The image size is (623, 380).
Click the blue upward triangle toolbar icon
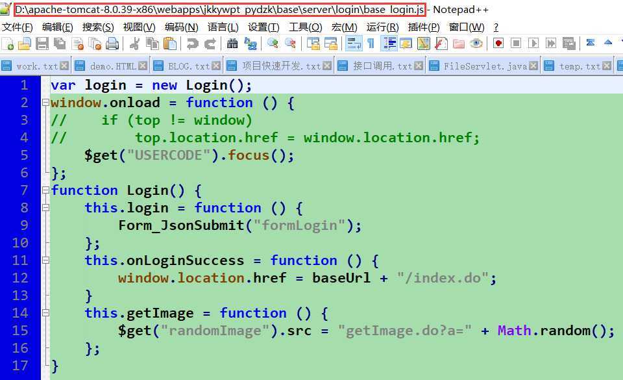[608, 42]
